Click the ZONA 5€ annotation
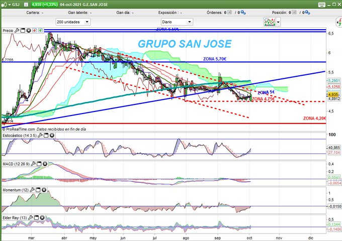 (x=266, y=92)
